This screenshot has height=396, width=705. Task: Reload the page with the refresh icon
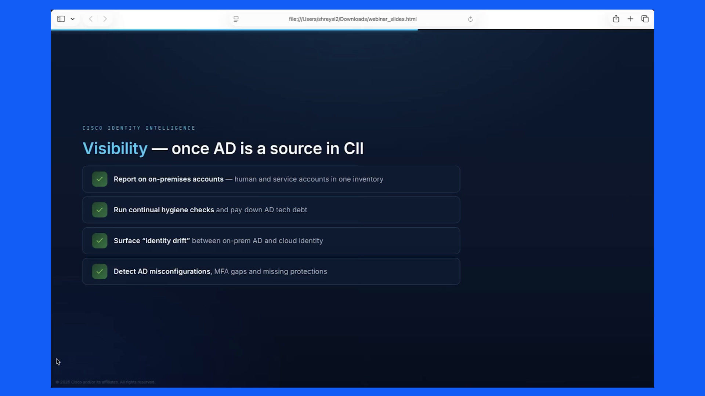coord(470,19)
